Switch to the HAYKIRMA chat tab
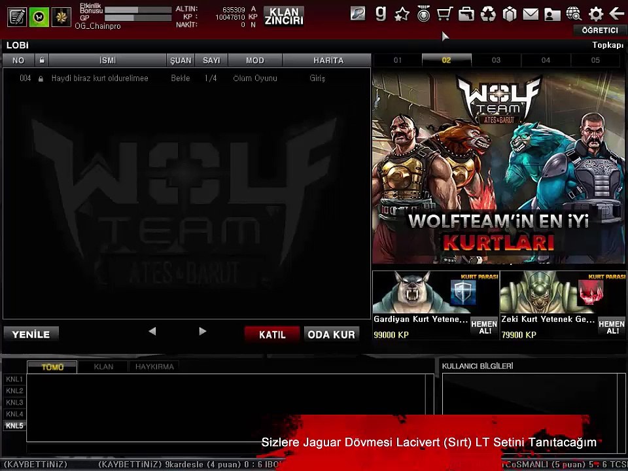Image resolution: width=628 pixels, height=471 pixels. 154,367
